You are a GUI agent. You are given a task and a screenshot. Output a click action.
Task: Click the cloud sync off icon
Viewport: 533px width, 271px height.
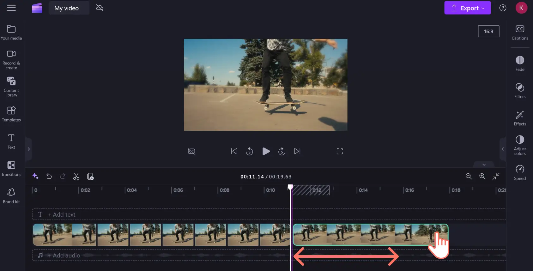(x=100, y=8)
